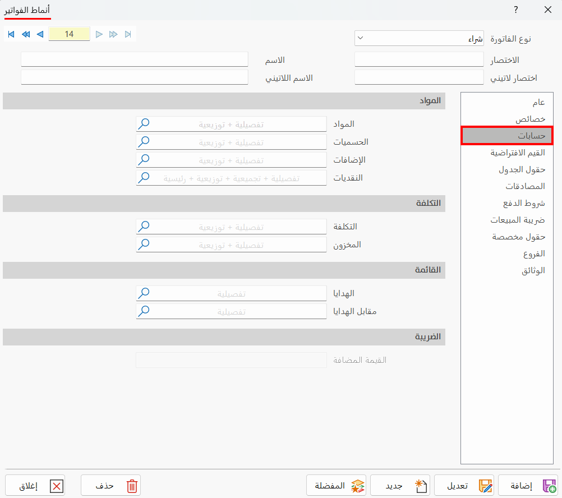The image size is (562, 498).
Task: Click تعديل (Edit) button
Action: click(x=464, y=486)
